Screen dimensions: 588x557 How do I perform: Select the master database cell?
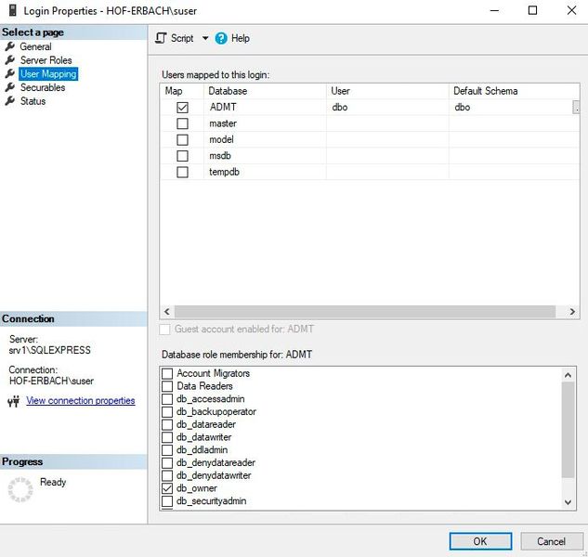[265, 123]
